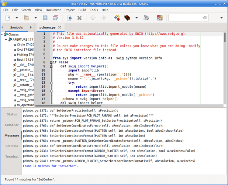Open the Tools menu

point(94,10)
